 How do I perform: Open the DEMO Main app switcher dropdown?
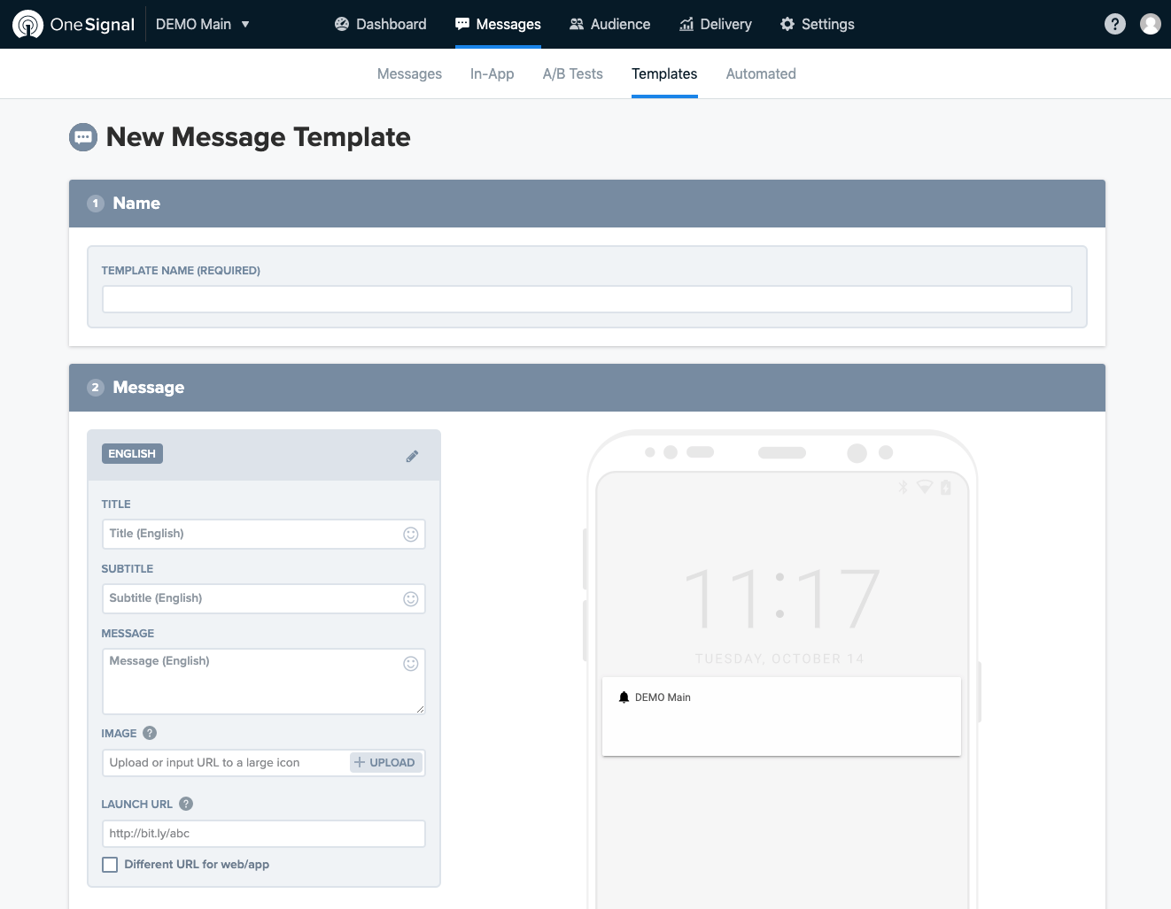pos(203,24)
